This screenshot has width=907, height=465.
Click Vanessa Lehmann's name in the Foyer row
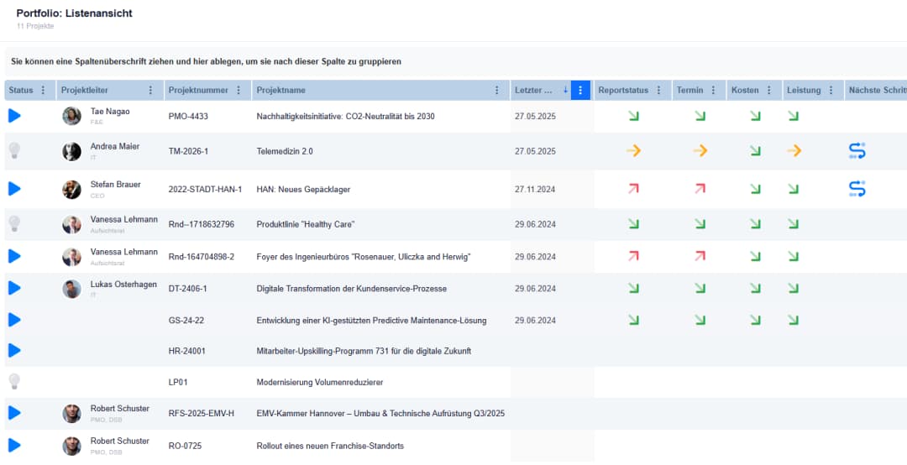(x=123, y=252)
